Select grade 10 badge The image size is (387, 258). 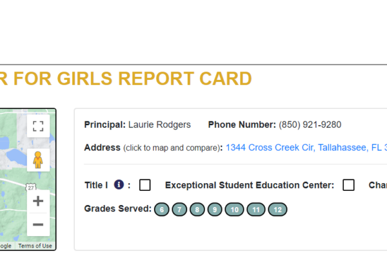(x=235, y=210)
